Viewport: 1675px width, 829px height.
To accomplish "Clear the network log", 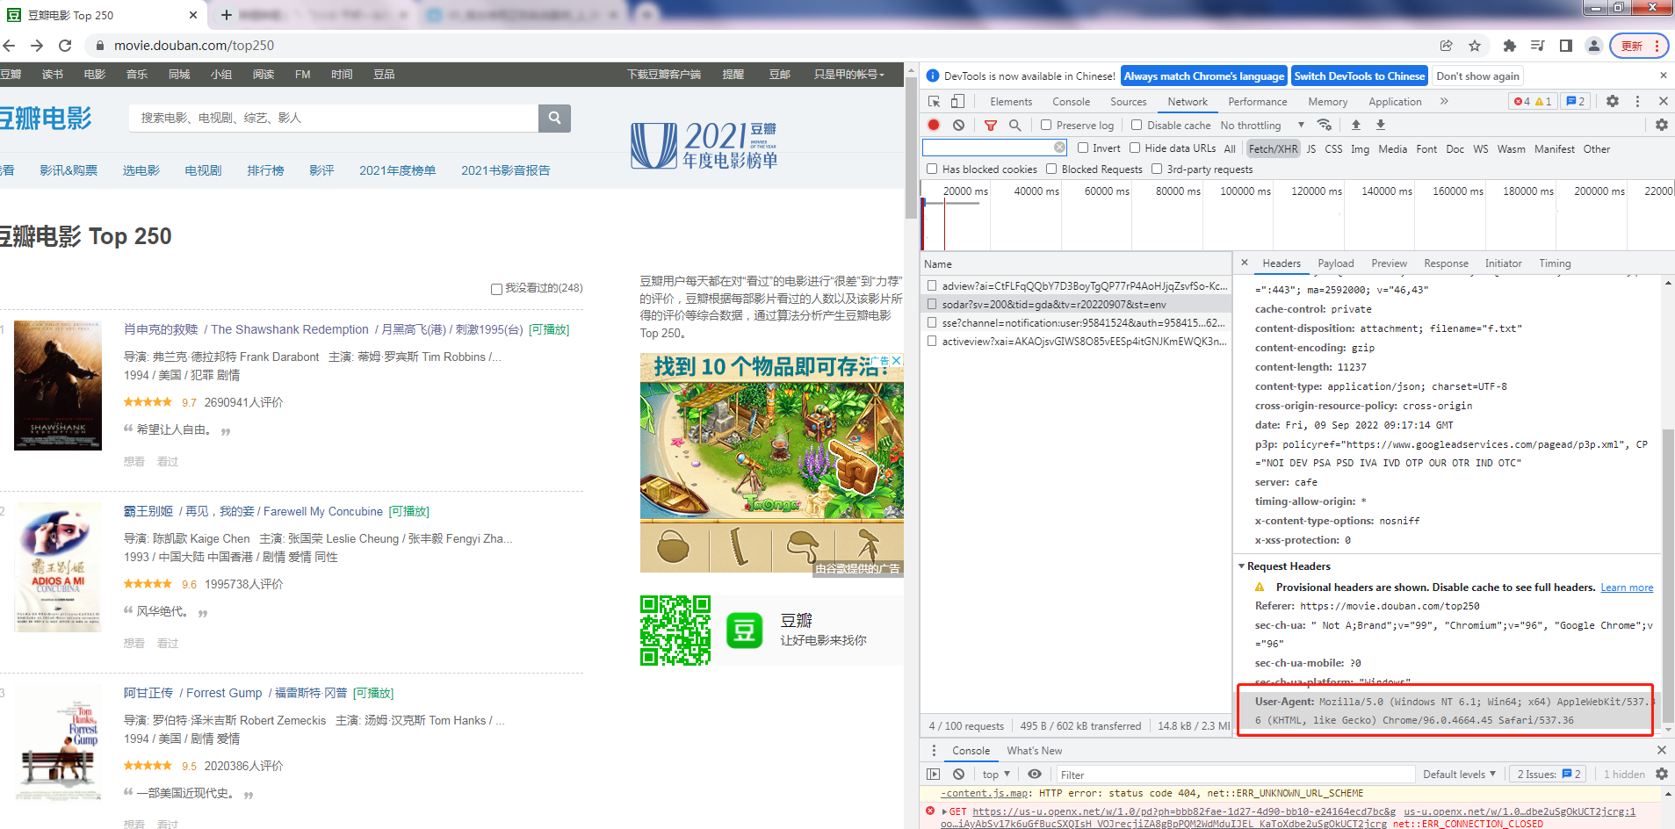I will coord(959,126).
